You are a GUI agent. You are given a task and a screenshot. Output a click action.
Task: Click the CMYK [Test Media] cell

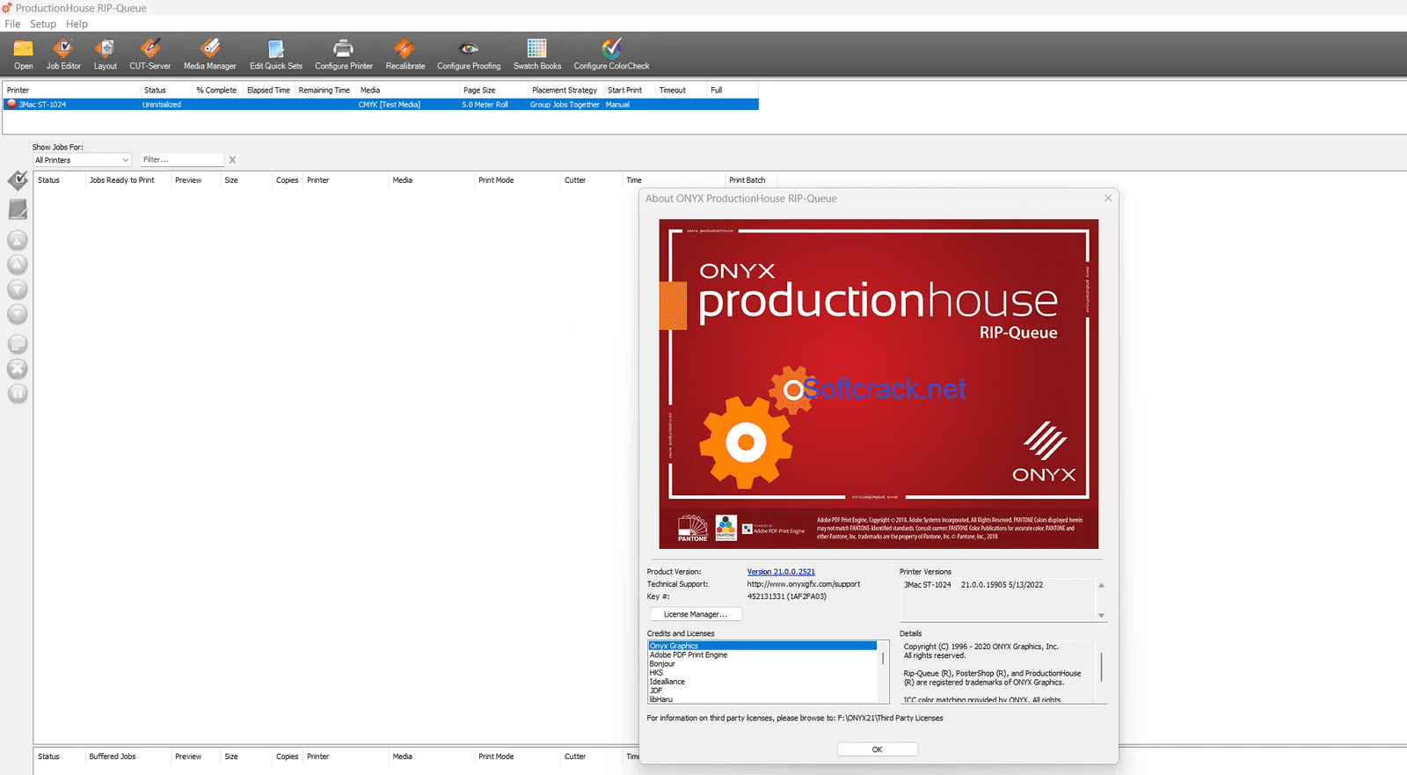pos(390,105)
